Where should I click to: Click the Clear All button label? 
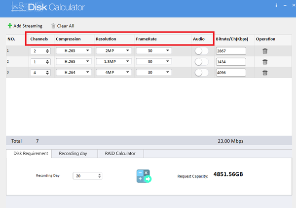coord(66,26)
